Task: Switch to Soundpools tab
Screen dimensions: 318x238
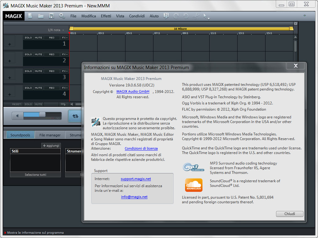Action: [x=20, y=135]
